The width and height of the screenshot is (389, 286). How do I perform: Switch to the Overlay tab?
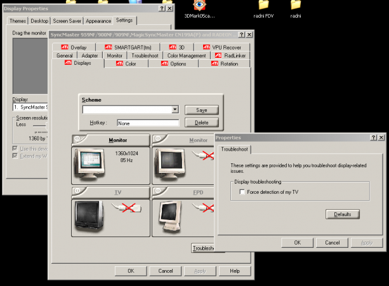[74, 47]
